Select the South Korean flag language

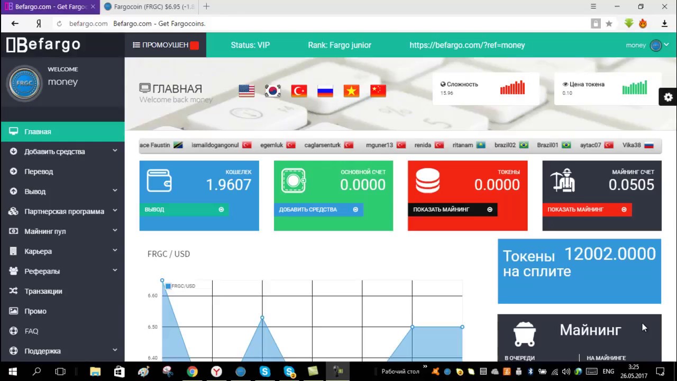coord(273,90)
